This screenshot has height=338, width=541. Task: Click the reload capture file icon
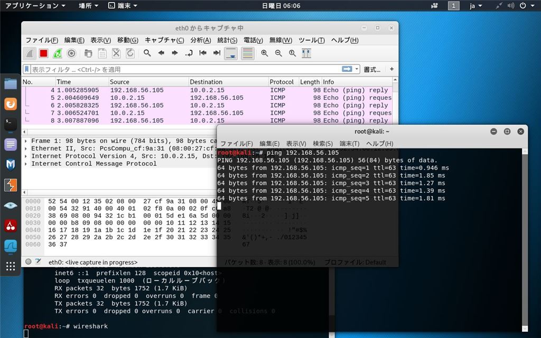(130, 53)
